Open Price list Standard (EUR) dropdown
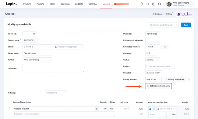The height and width of the screenshot is (119, 198). (154, 73)
